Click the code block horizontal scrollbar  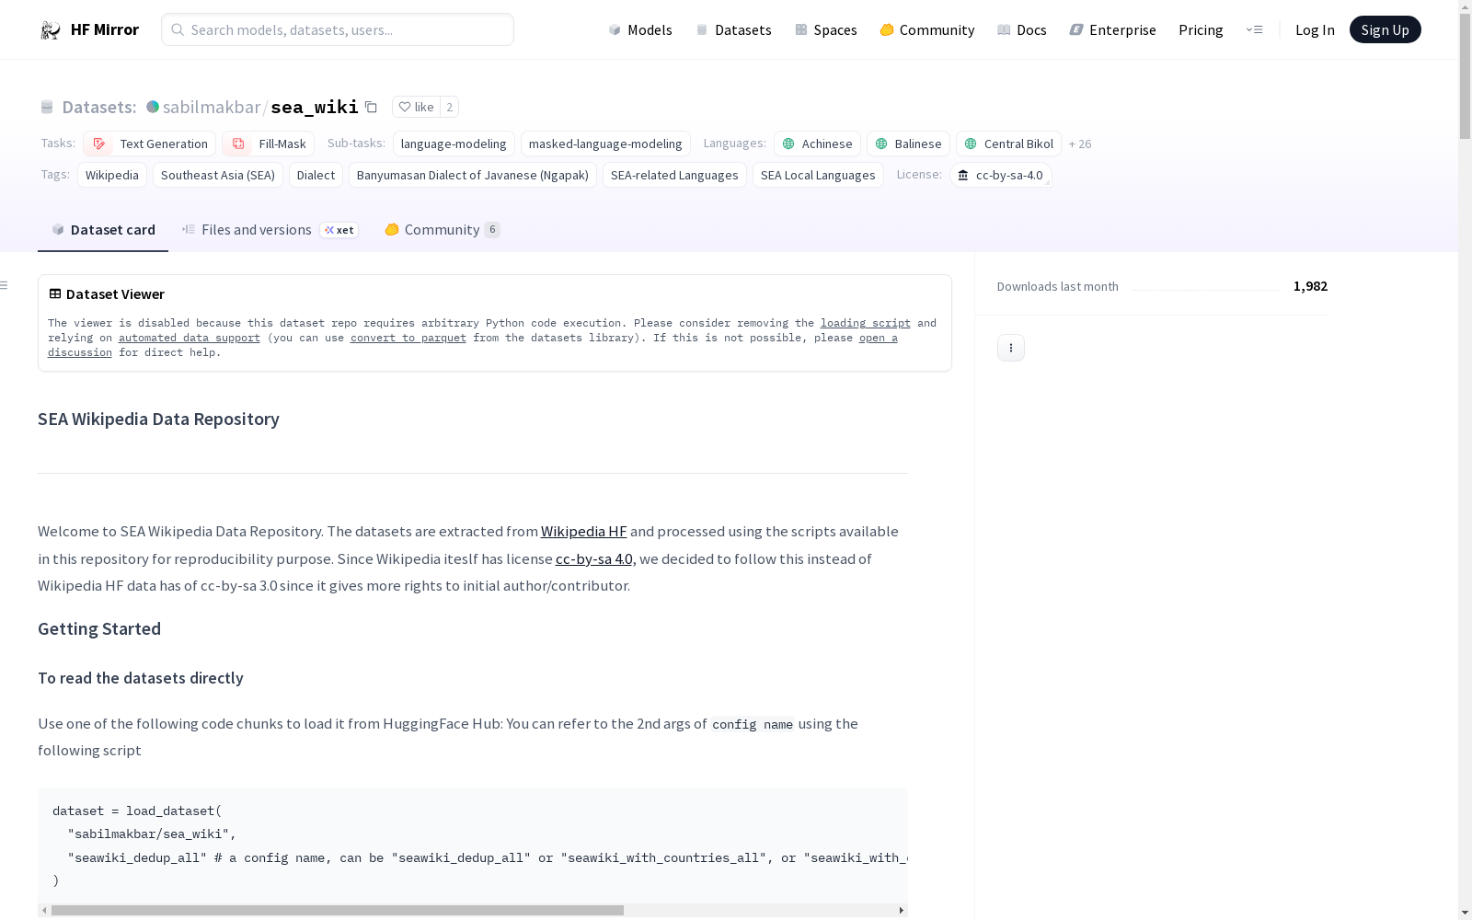(338, 910)
